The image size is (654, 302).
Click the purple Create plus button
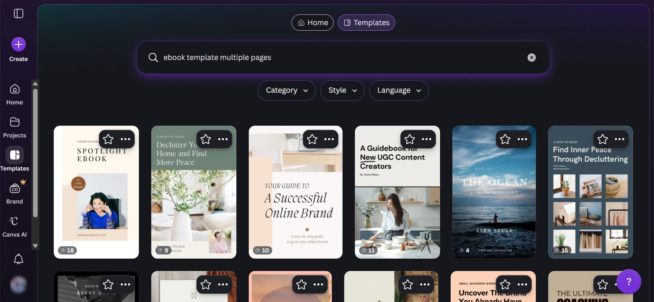(19, 44)
